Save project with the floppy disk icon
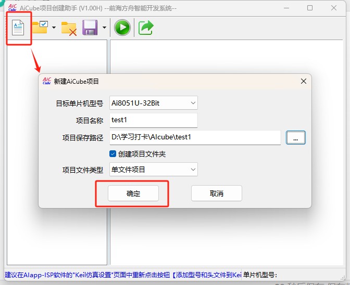Viewport: 350px width, 285px height. coord(90,28)
